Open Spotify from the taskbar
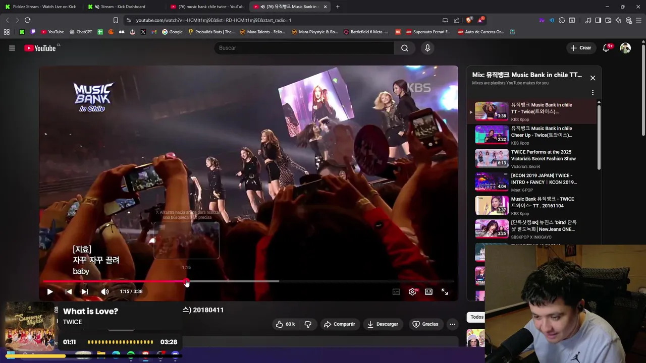646x363 pixels. point(131,355)
